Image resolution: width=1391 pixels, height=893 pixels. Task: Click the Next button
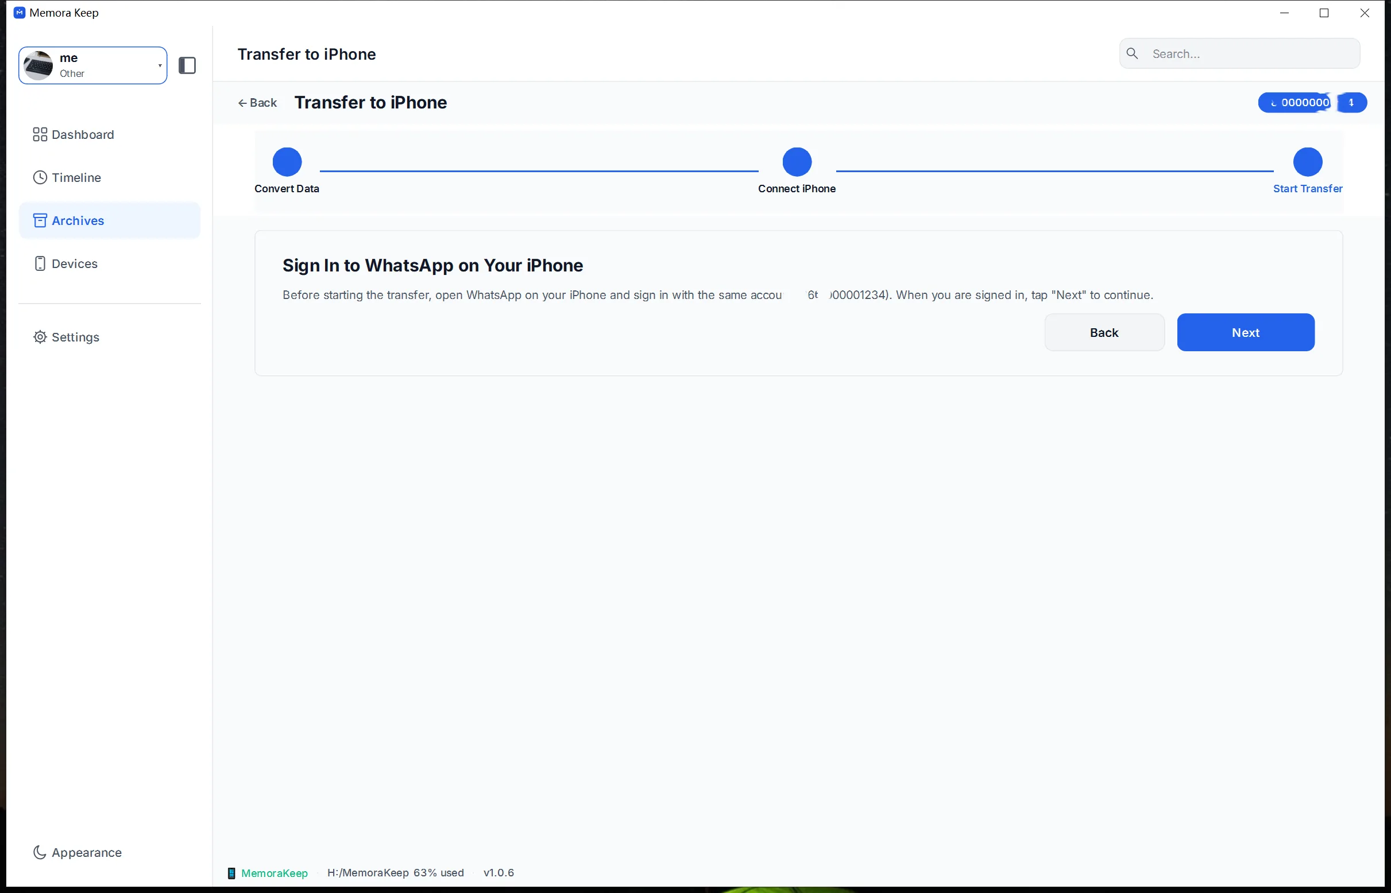click(x=1245, y=332)
